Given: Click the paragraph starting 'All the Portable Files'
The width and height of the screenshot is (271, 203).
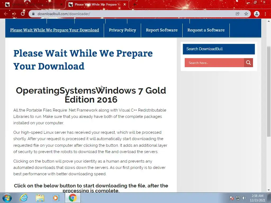Looking at the screenshot, I should coord(90,117).
